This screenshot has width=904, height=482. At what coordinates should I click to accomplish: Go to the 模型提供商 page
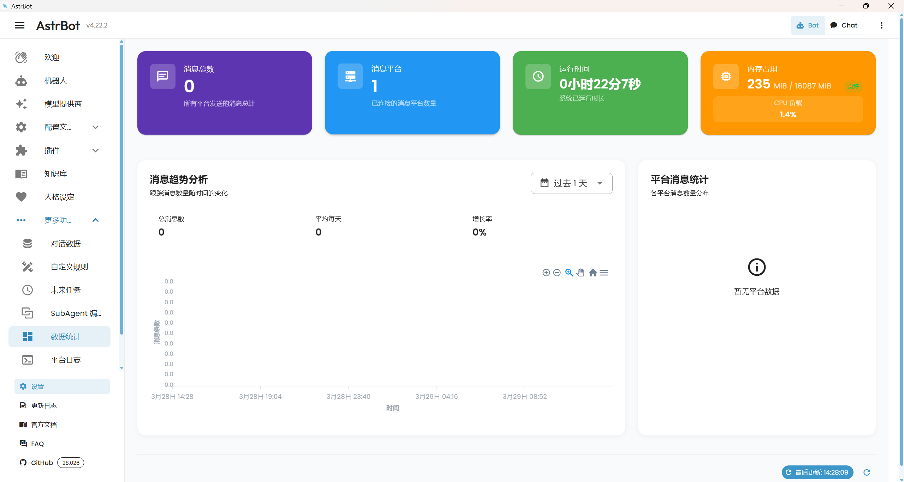63,104
